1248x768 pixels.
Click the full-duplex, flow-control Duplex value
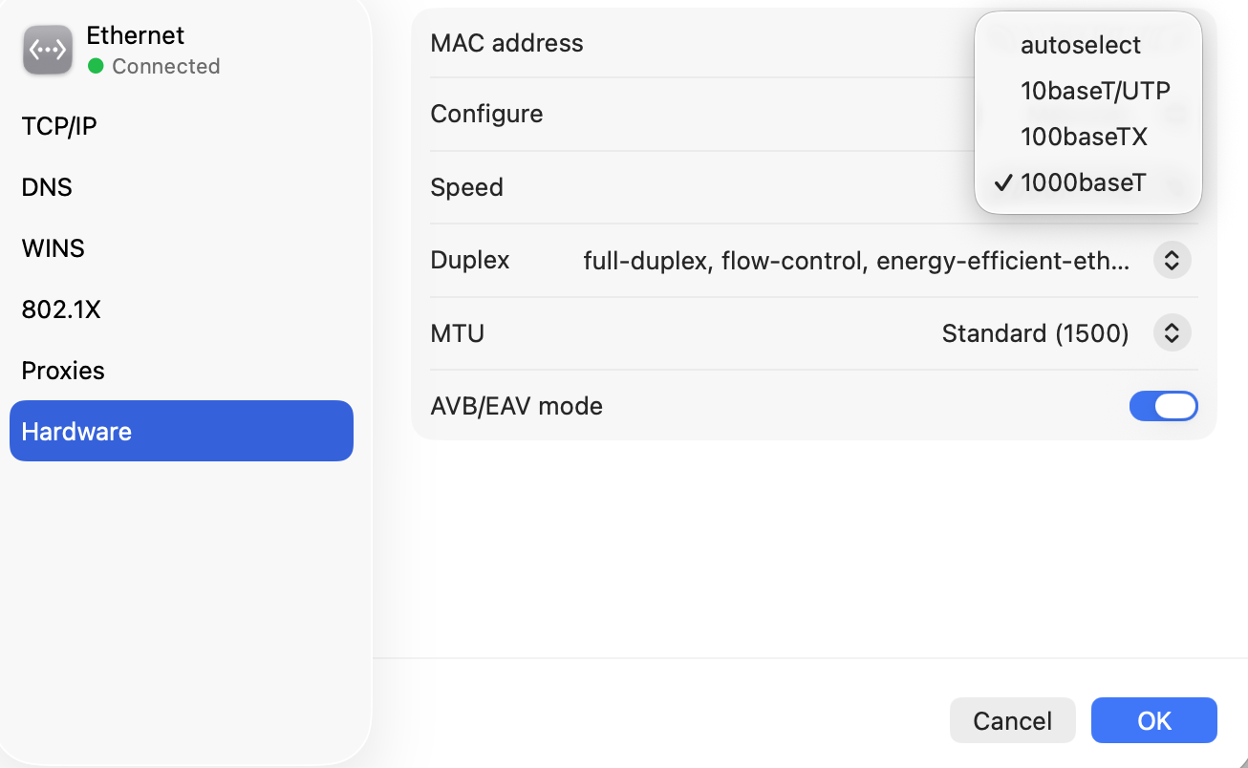(x=856, y=260)
